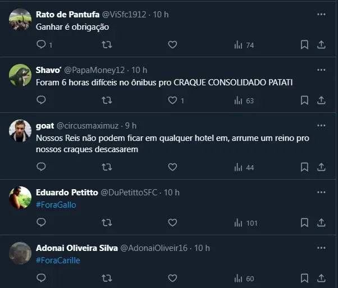The height and width of the screenshot is (288, 338).
Task: Open more options menu on Shavo's tweet
Action: point(321,70)
